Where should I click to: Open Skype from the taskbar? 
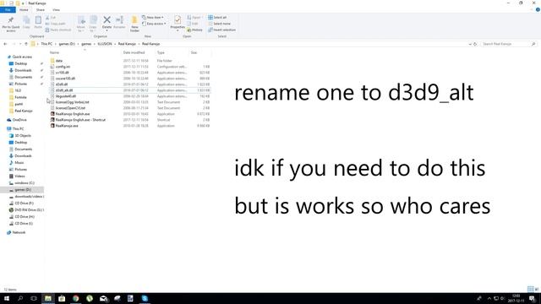(x=145, y=298)
